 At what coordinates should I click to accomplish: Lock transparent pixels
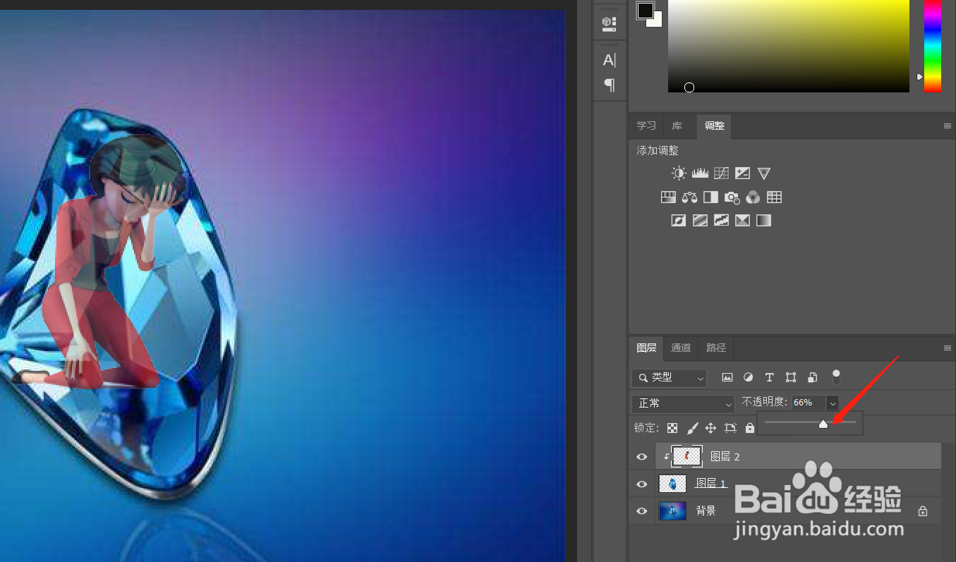click(x=672, y=428)
